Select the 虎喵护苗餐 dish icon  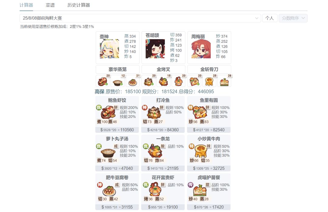coord(200,190)
